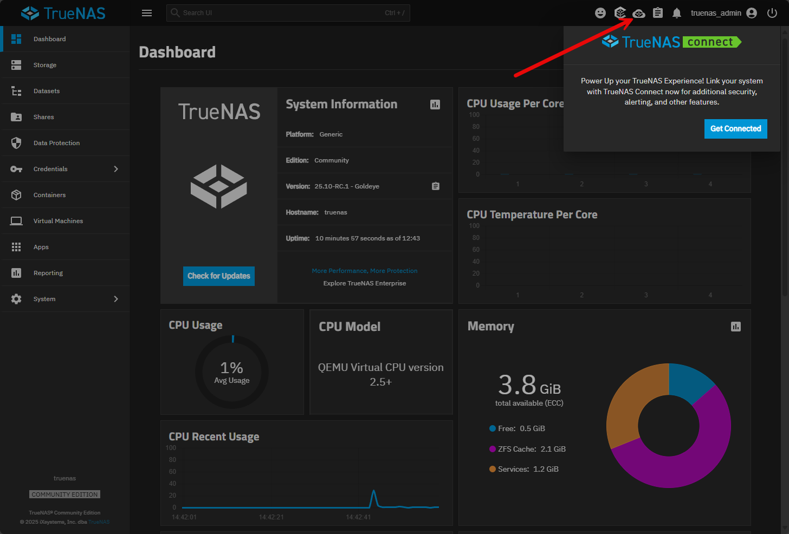Open Data Protection via its shield icon
The height and width of the screenshot is (534, 789).
(16, 143)
